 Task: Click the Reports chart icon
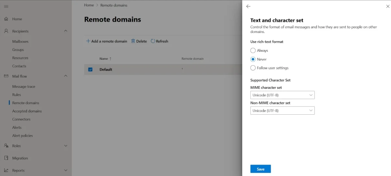pos(6,170)
